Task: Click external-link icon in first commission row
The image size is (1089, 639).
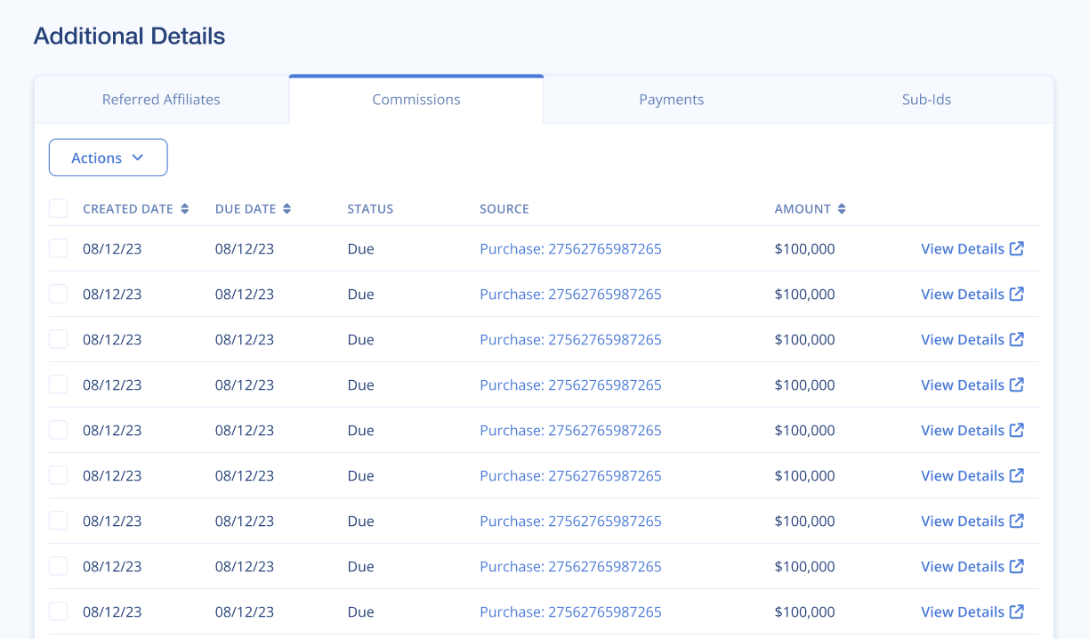Action: pyautogui.click(x=1017, y=249)
